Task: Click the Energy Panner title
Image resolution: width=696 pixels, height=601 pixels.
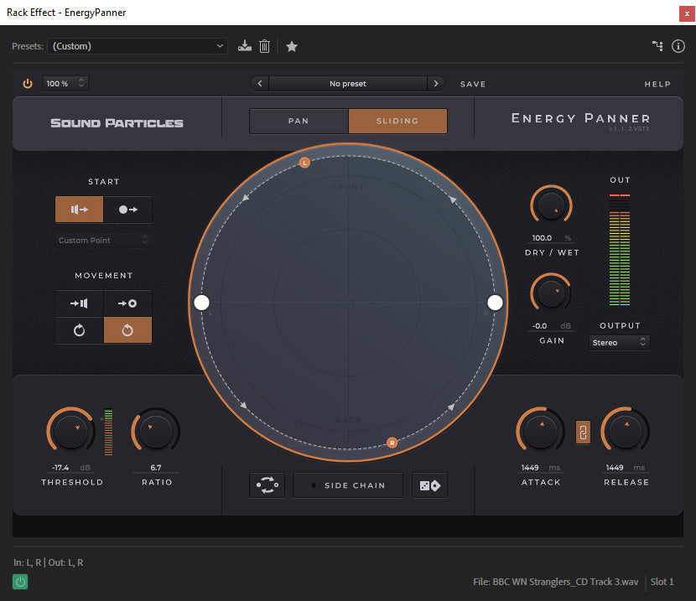Action: [580, 118]
